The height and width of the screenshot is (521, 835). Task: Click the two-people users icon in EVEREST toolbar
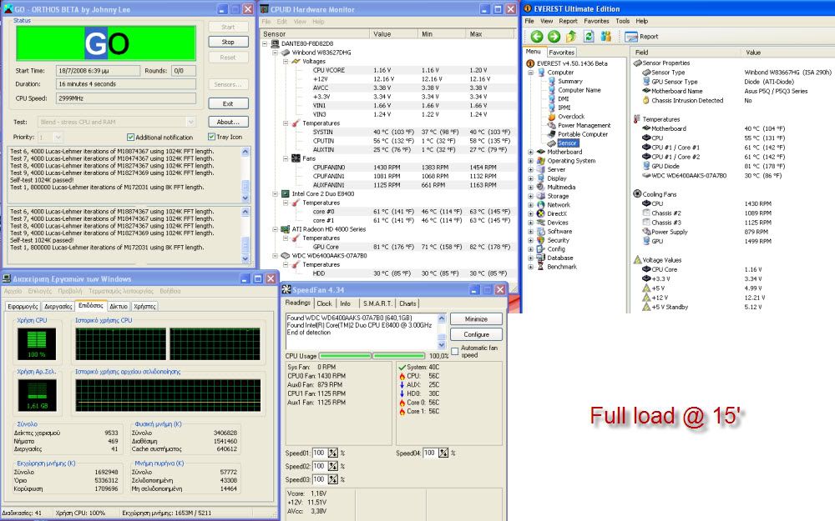pos(606,37)
